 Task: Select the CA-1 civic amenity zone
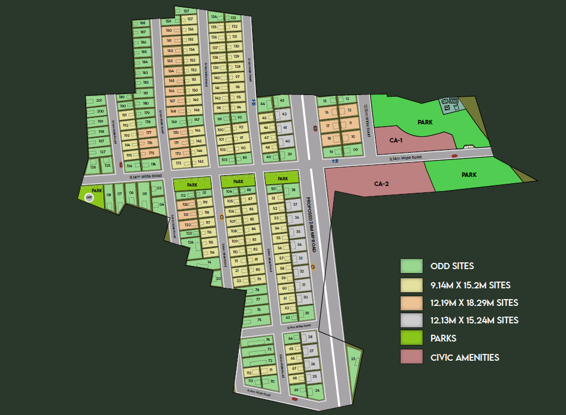click(397, 137)
